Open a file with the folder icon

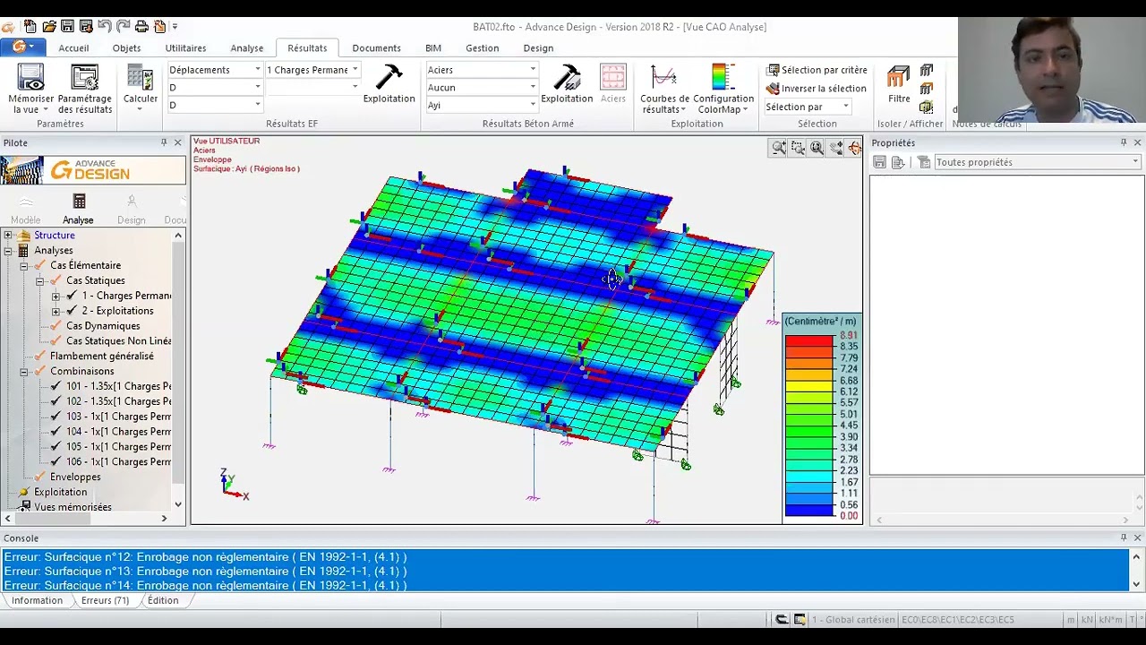pos(49,27)
